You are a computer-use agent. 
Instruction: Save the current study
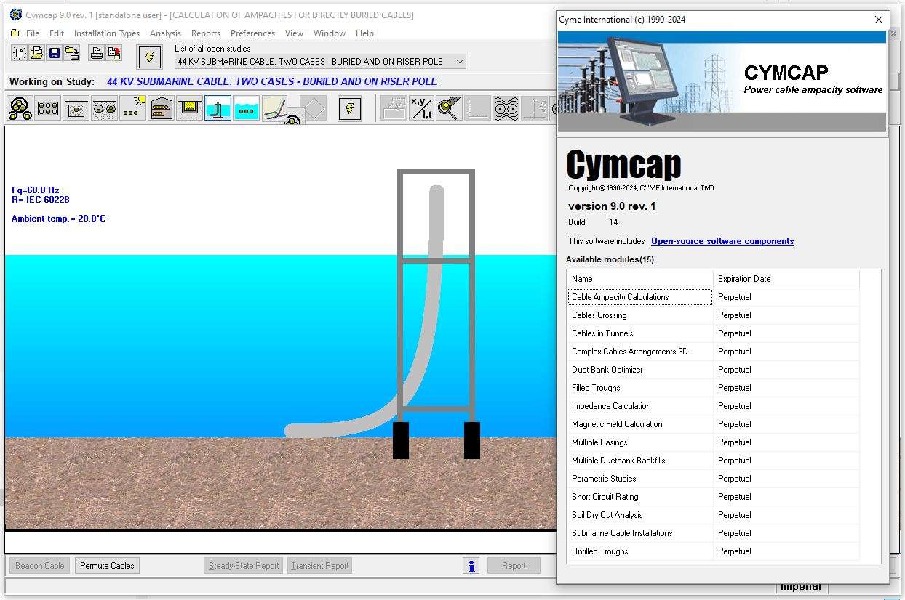[x=55, y=52]
